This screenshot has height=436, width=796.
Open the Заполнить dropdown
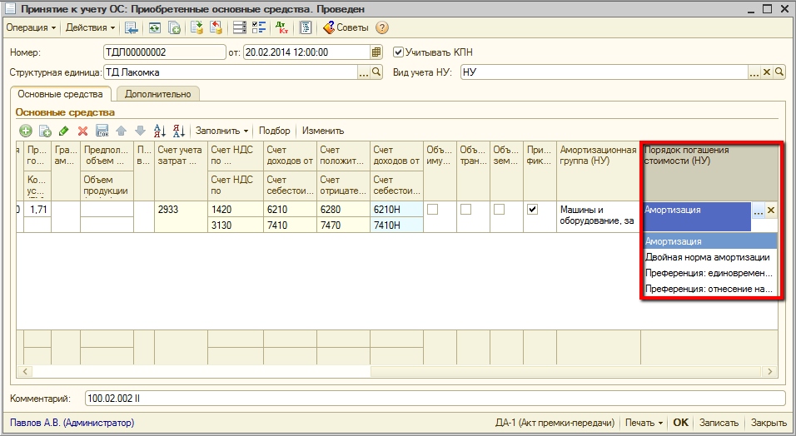point(221,131)
